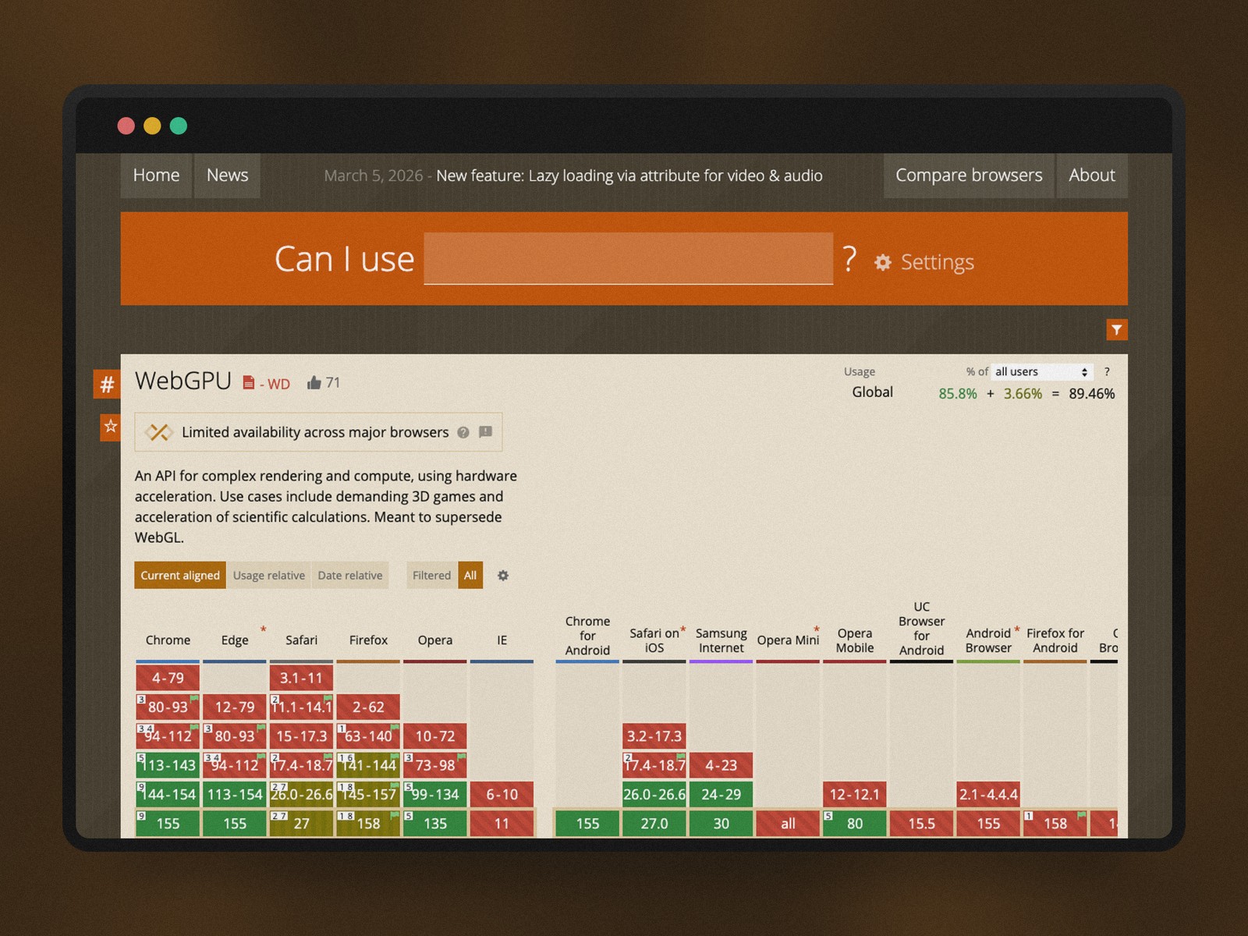Toggle the All browsers option
This screenshot has width=1248, height=936.
(x=470, y=576)
